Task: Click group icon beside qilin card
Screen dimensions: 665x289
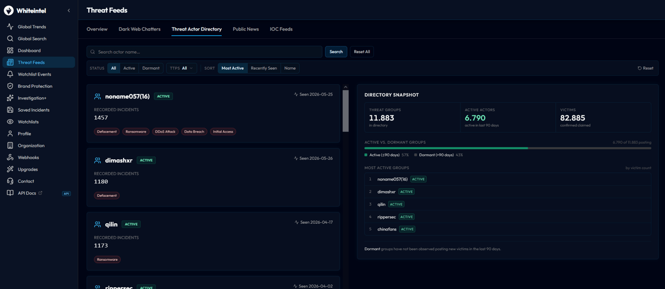Action: (98, 224)
